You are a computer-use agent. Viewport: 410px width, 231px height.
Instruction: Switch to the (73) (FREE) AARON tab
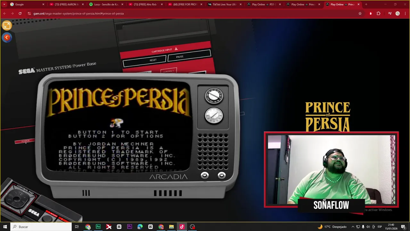[66, 4]
